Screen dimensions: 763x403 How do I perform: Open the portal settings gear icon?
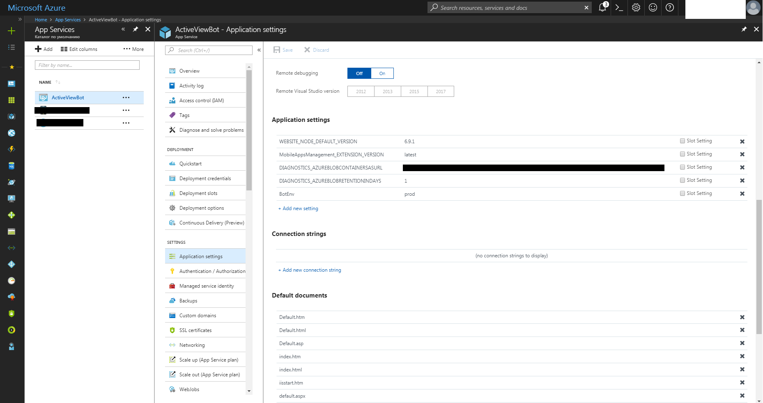(x=636, y=7)
